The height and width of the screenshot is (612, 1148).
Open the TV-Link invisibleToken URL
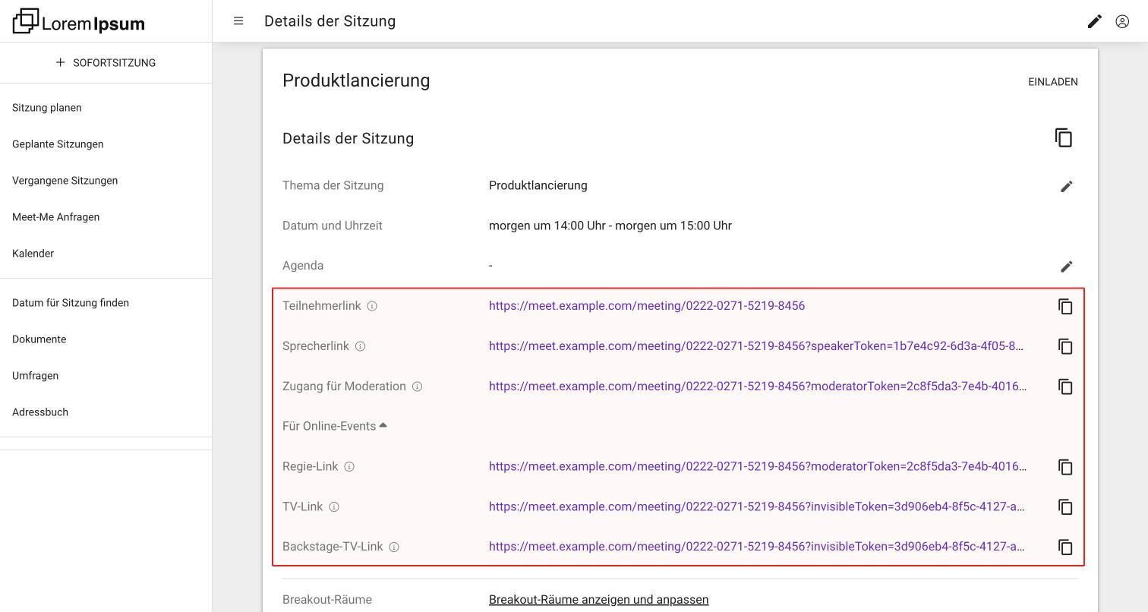757,507
